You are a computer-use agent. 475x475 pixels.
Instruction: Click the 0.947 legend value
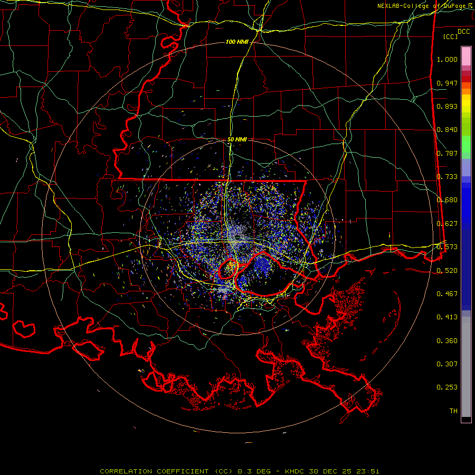(x=447, y=83)
